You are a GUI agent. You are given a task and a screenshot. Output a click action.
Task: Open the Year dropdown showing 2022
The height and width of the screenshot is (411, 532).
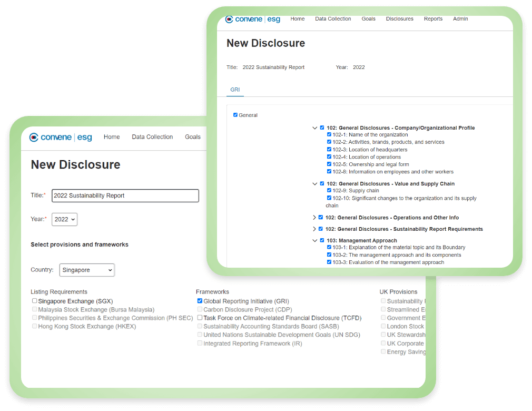64,219
